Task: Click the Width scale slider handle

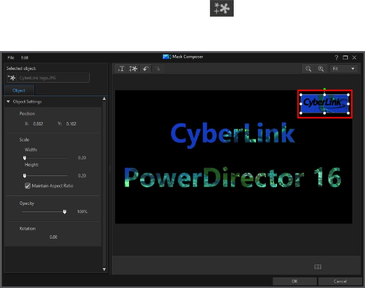Action: click(x=25, y=158)
